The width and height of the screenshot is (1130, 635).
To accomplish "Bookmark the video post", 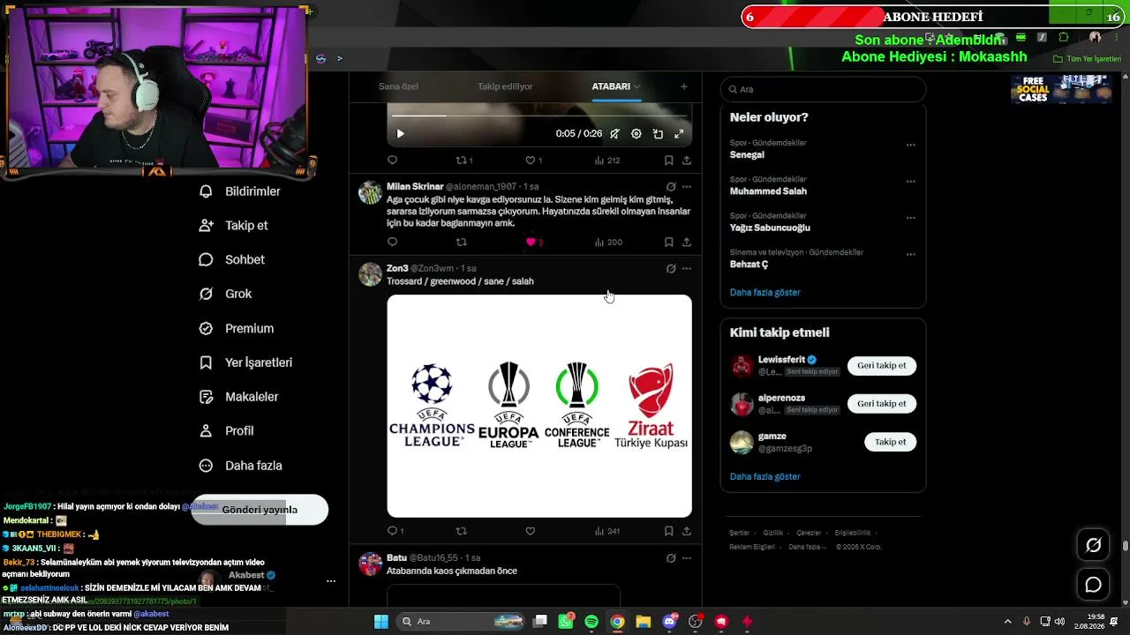I will pyautogui.click(x=668, y=161).
